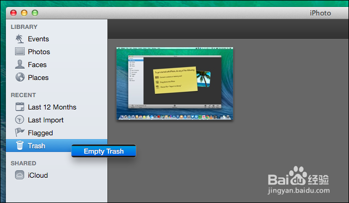Minimize the iPhoto window
This screenshot has height=203, width=349.
point(24,13)
